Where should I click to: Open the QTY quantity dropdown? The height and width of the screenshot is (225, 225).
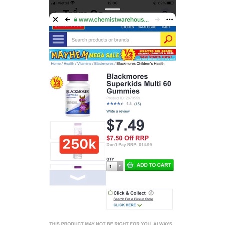(x=115, y=166)
